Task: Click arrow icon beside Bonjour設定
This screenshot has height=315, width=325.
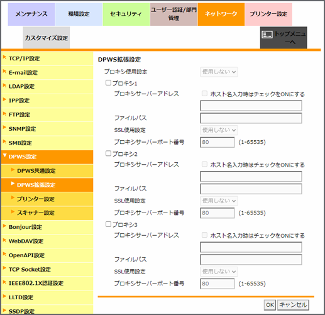Action: tap(4, 226)
